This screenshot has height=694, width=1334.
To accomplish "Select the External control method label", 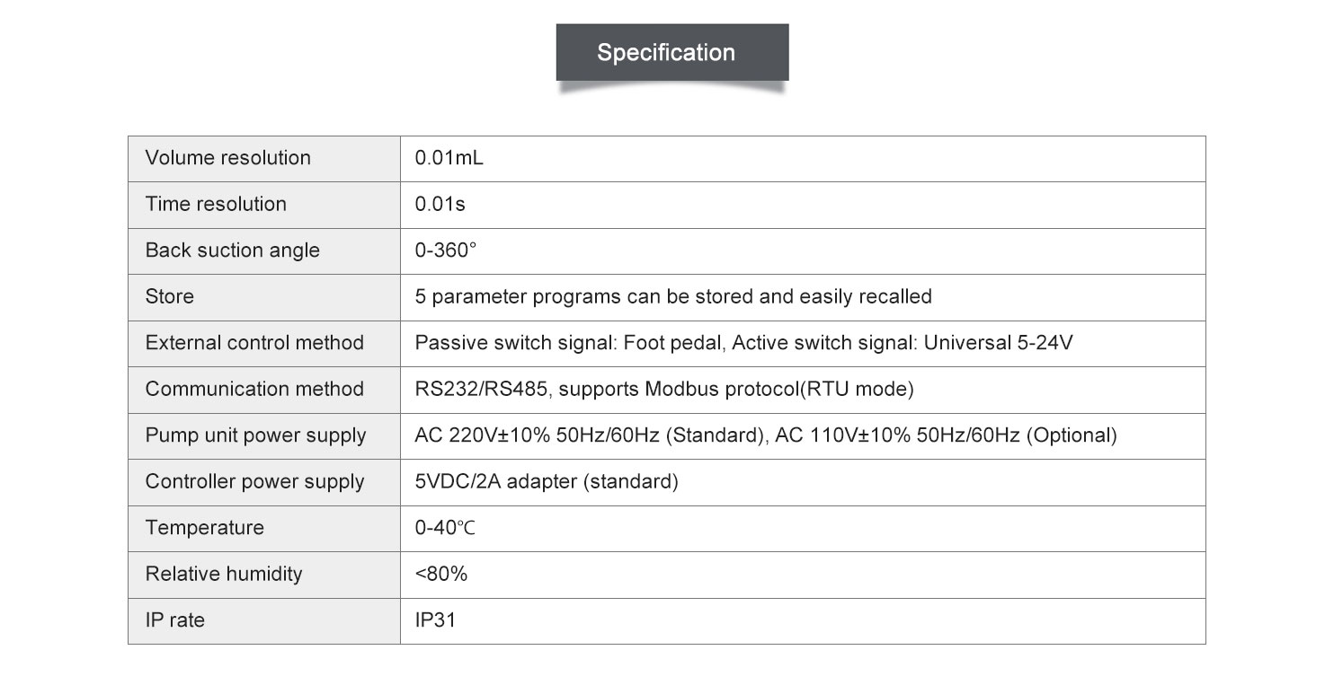I will [254, 343].
